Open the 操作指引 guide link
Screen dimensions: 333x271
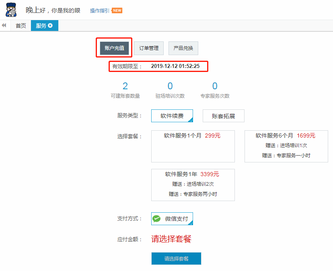coord(99,10)
